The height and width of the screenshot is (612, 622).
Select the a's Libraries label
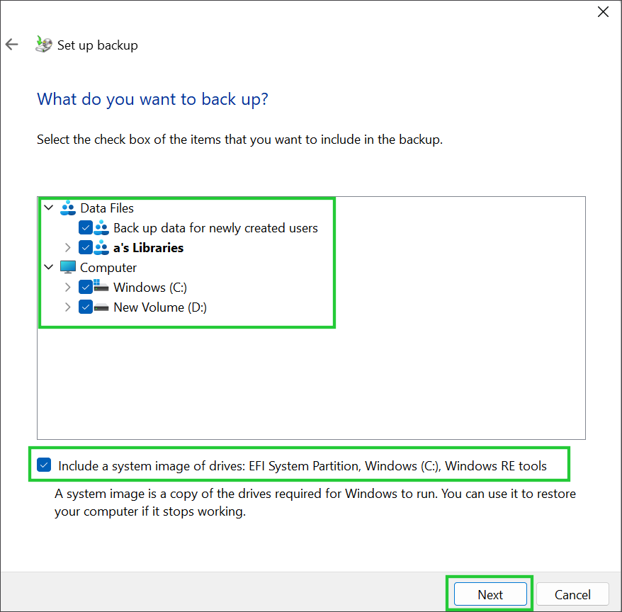[148, 248]
